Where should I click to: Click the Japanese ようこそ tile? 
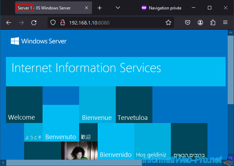tap(33, 132)
